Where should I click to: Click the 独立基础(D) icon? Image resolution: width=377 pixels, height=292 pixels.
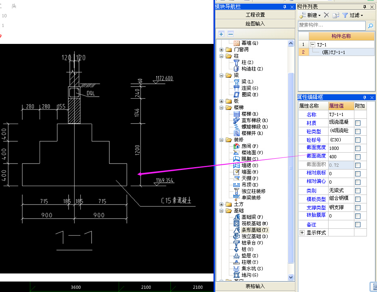point(237,236)
